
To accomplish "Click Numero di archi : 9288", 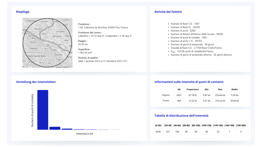I will 183,31.
